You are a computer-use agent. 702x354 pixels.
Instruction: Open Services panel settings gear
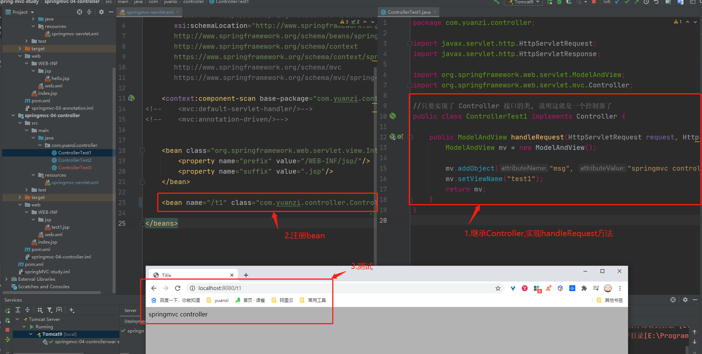coord(685,300)
